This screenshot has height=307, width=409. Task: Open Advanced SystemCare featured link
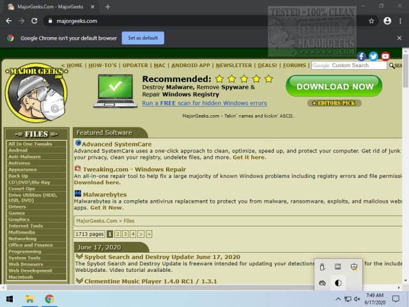(116, 144)
